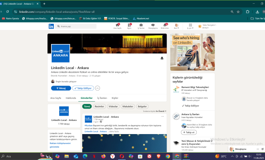The image size is (265, 160).
Task: Open the Tüm Yer İmleri bookmarks folder
Action: pyautogui.click(x=258, y=19)
